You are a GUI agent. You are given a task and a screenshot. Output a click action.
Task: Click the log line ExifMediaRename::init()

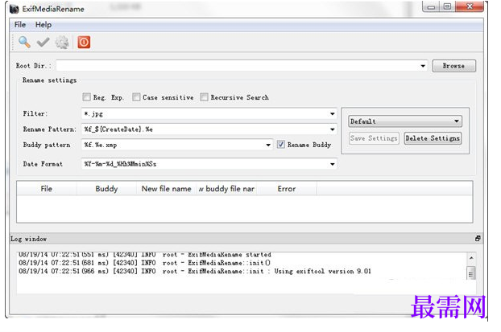[x=145, y=263]
